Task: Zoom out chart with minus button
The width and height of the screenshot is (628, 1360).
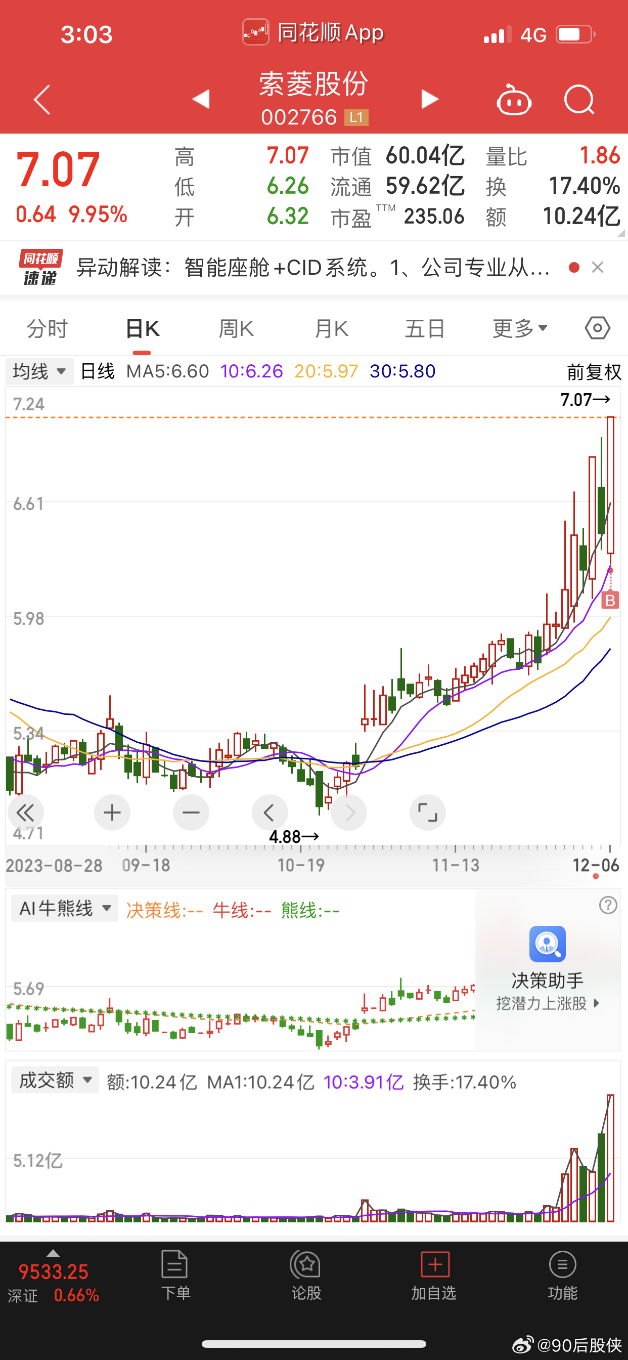Action: (x=191, y=813)
